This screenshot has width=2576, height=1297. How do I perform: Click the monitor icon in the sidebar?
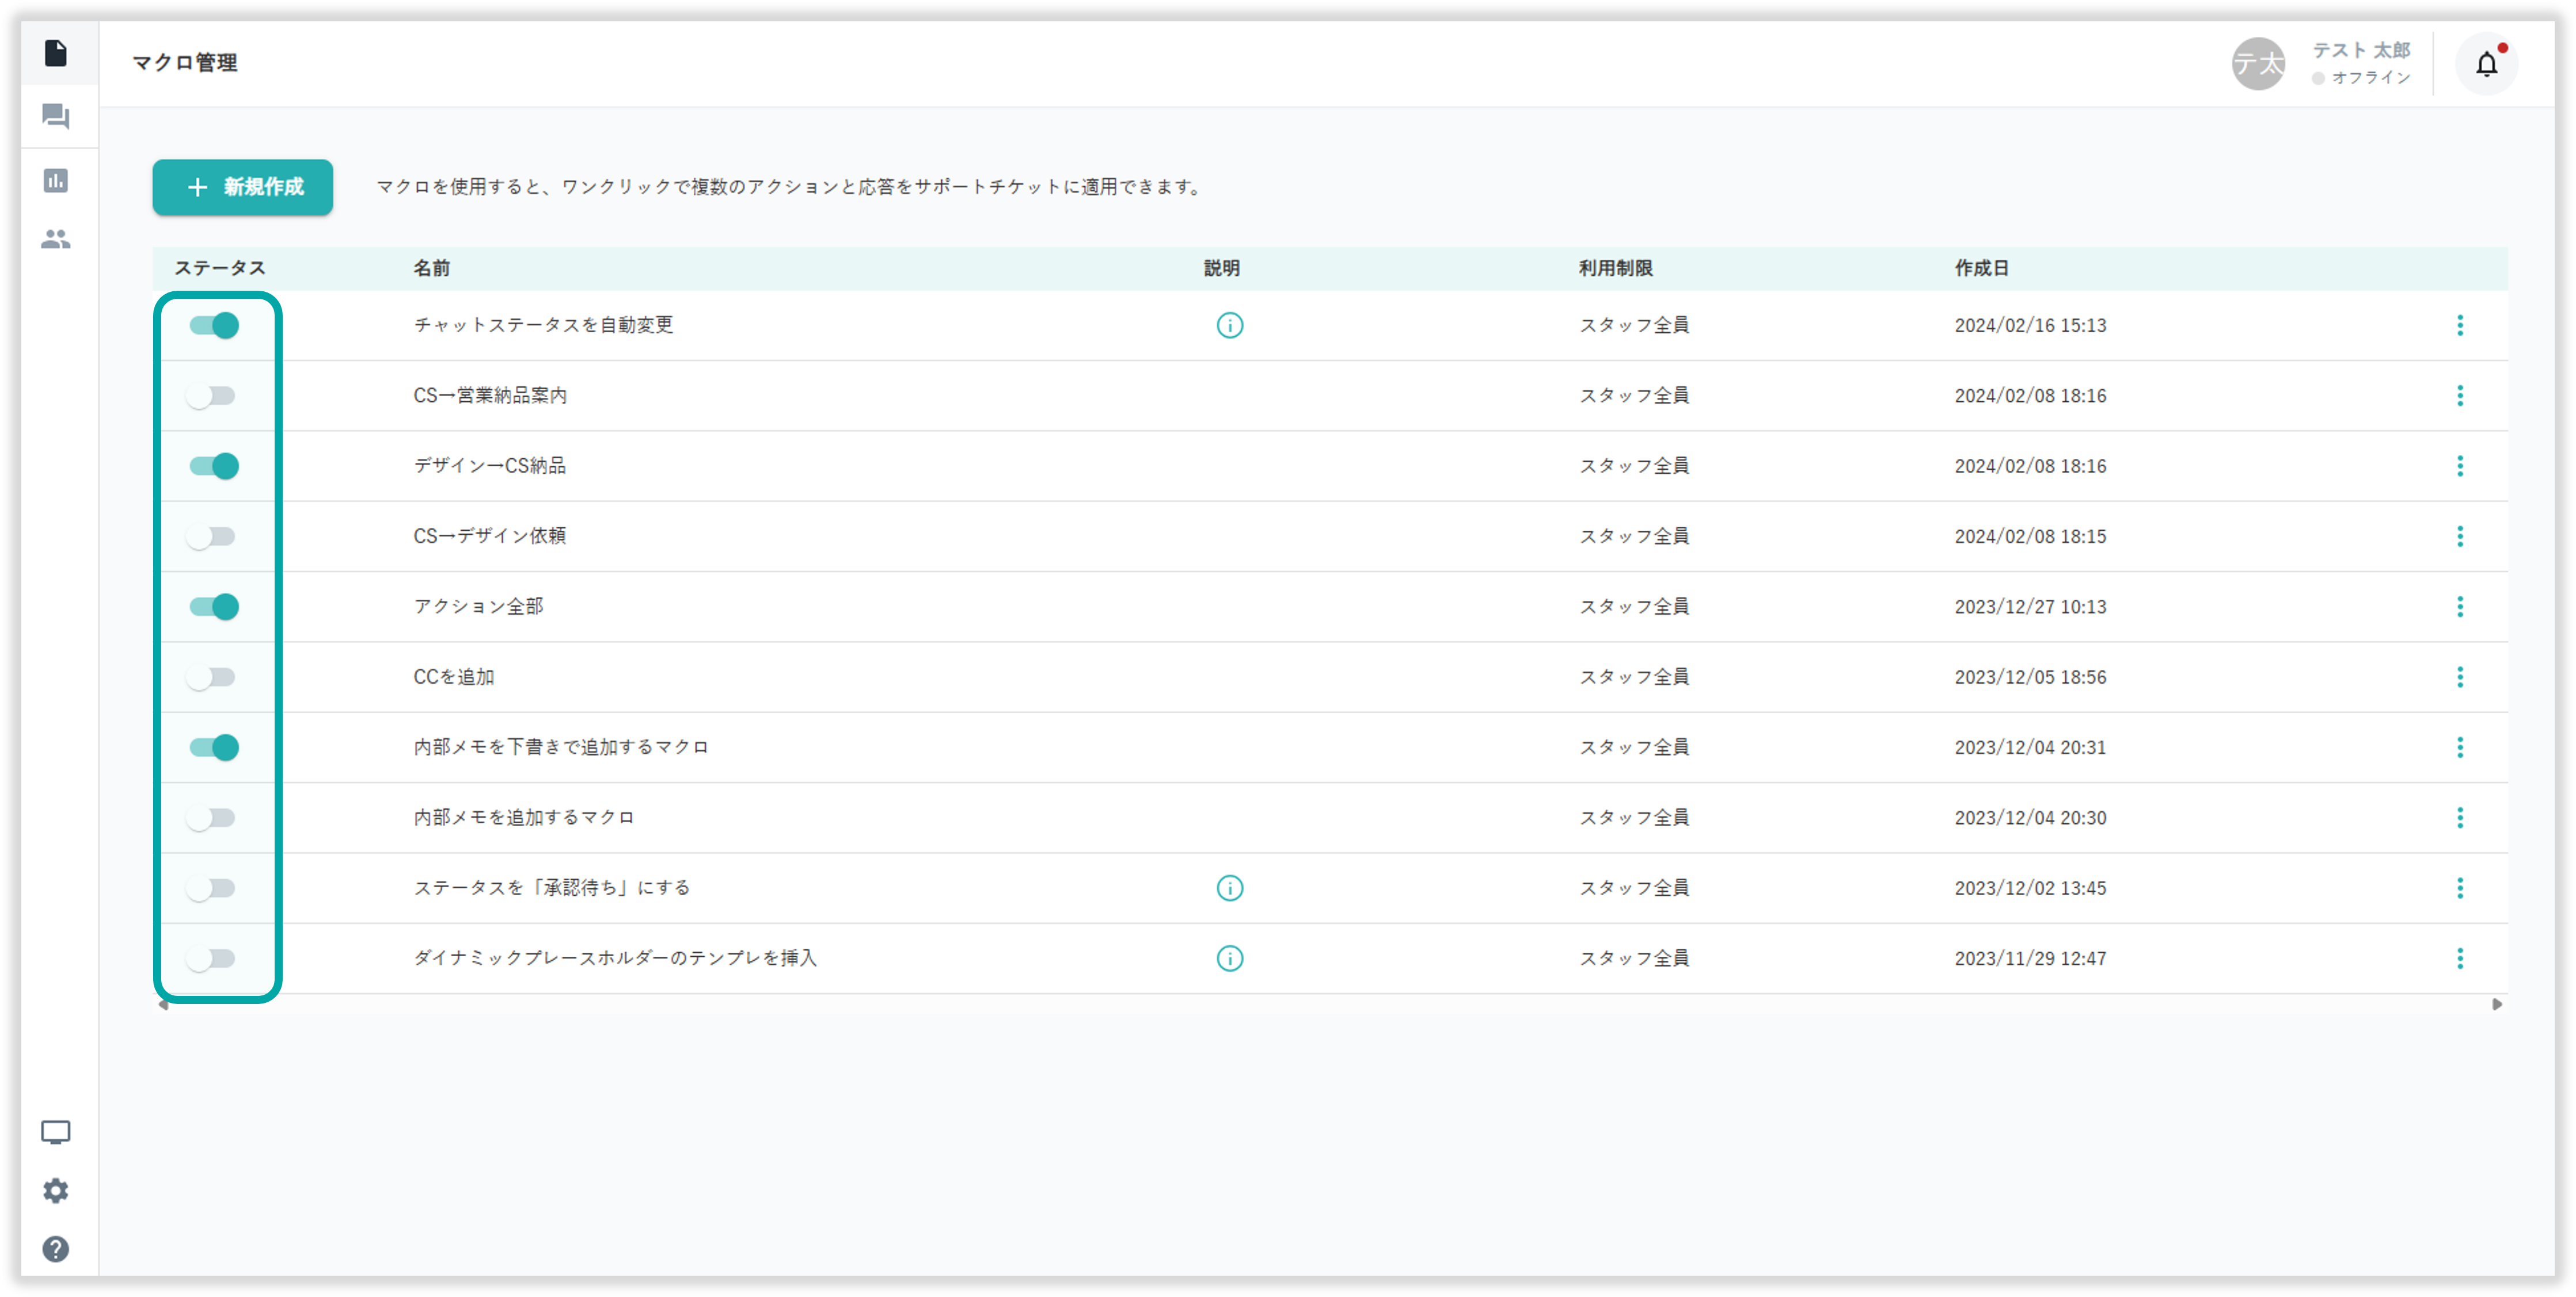[56, 1132]
